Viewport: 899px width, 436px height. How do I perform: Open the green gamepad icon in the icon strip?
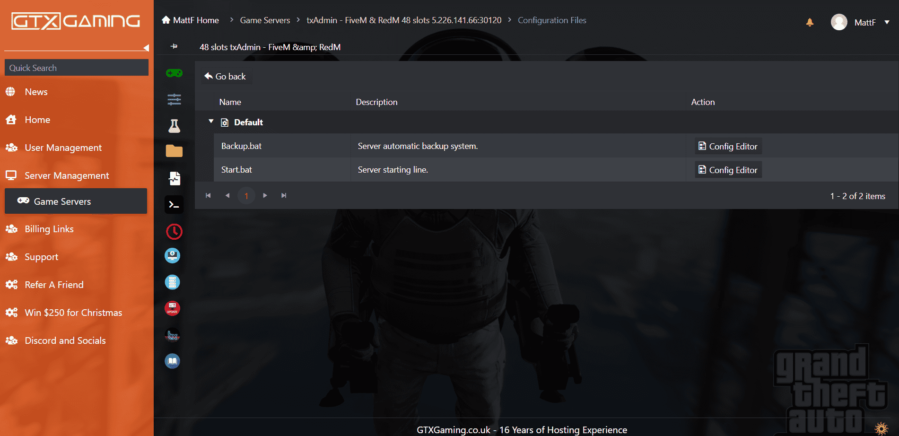click(174, 73)
